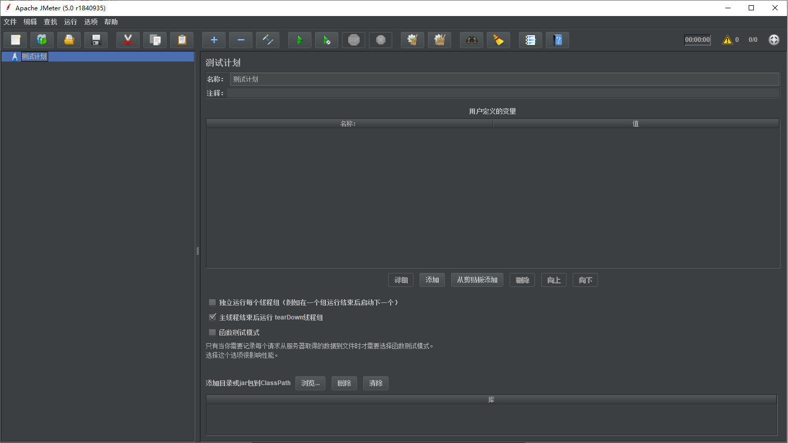Click the 从剪贴板添加 button
788x443 pixels.
pos(477,280)
